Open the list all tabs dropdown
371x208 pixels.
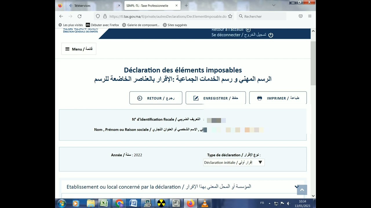(x=274, y=5)
